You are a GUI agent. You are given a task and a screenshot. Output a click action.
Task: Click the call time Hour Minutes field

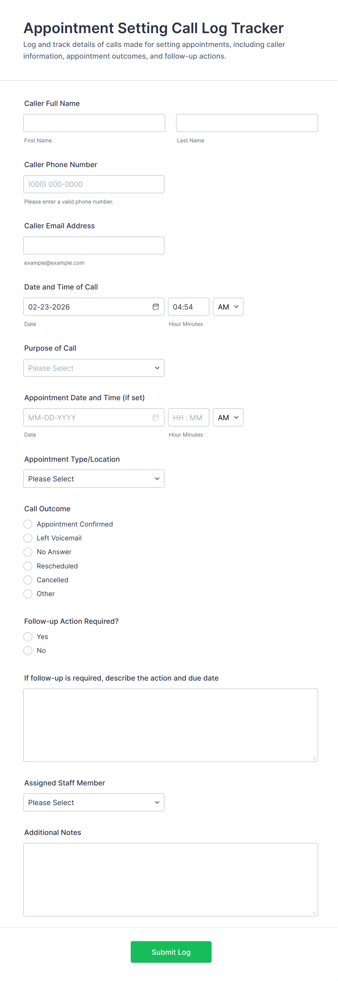(188, 307)
